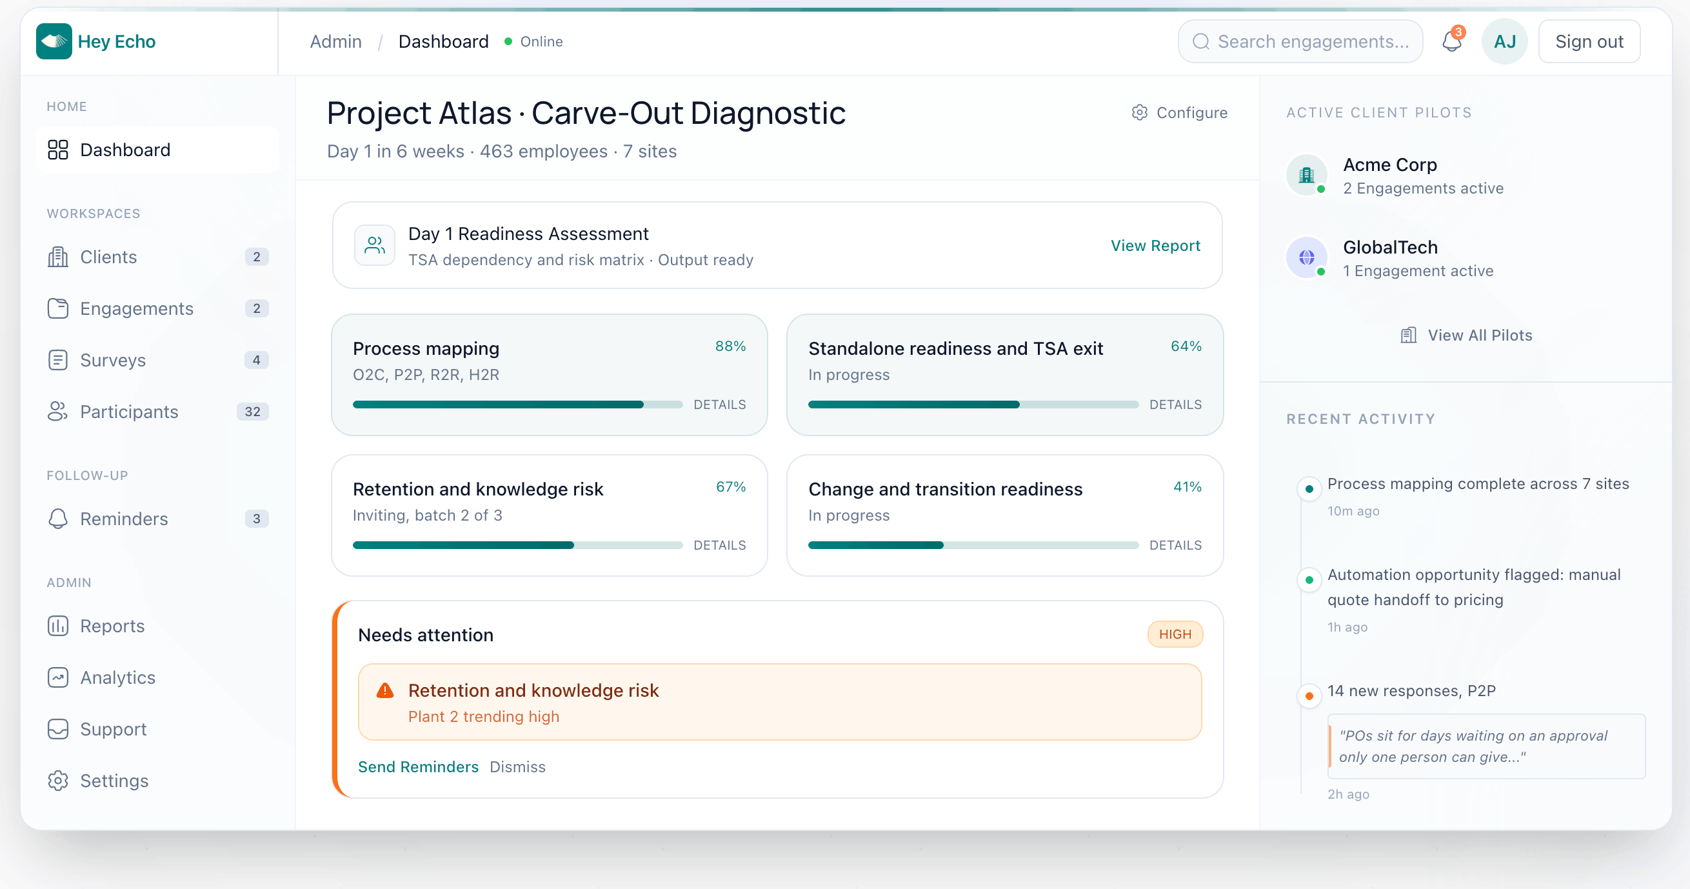Open the notifications bell
This screenshot has height=889, width=1690.
(x=1451, y=42)
